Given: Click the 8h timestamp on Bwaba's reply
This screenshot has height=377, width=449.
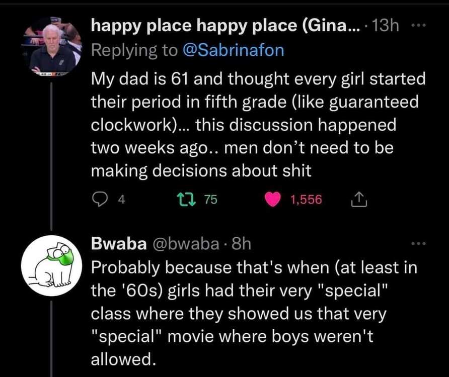Looking at the screenshot, I should (x=240, y=244).
